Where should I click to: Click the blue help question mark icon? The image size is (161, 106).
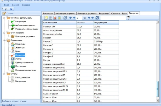tap(11, 9)
